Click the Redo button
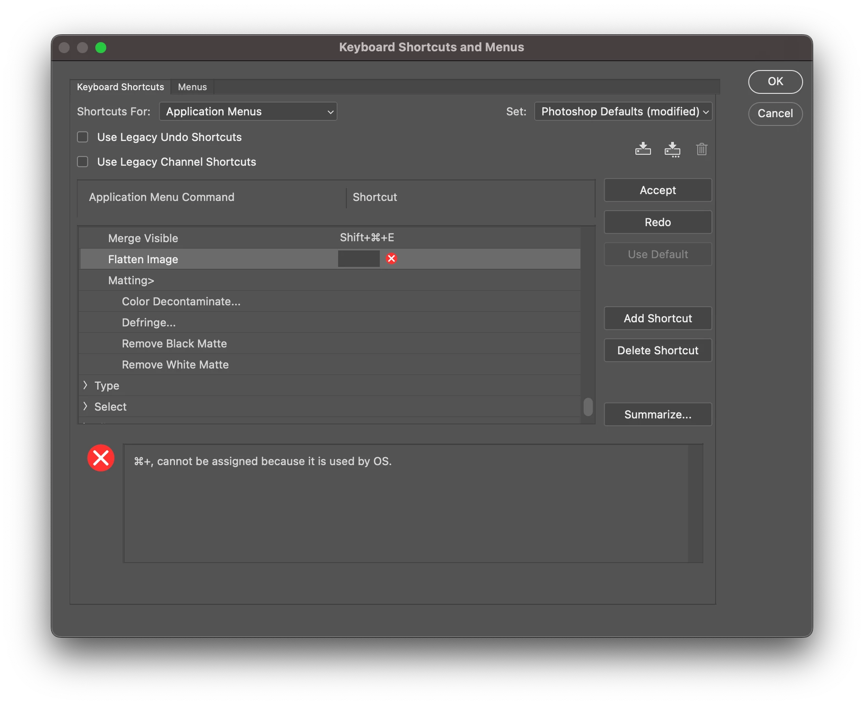The height and width of the screenshot is (705, 864). pyautogui.click(x=658, y=222)
